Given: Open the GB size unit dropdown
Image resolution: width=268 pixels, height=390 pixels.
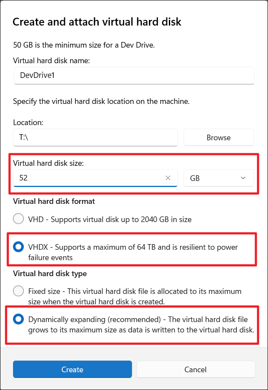Looking at the screenshot, I should coord(218,178).
